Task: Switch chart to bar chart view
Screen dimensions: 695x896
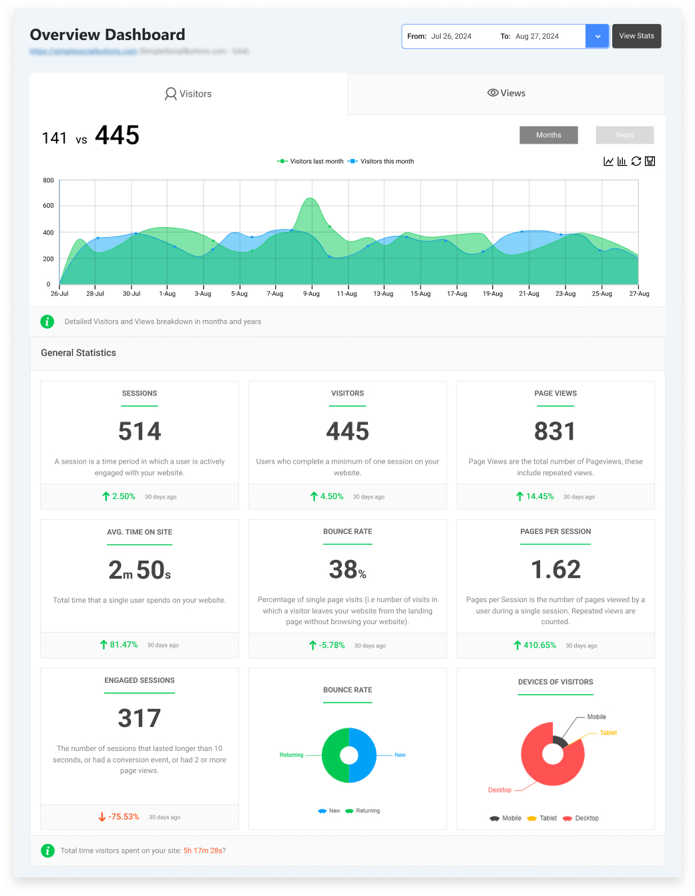Action: point(622,161)
